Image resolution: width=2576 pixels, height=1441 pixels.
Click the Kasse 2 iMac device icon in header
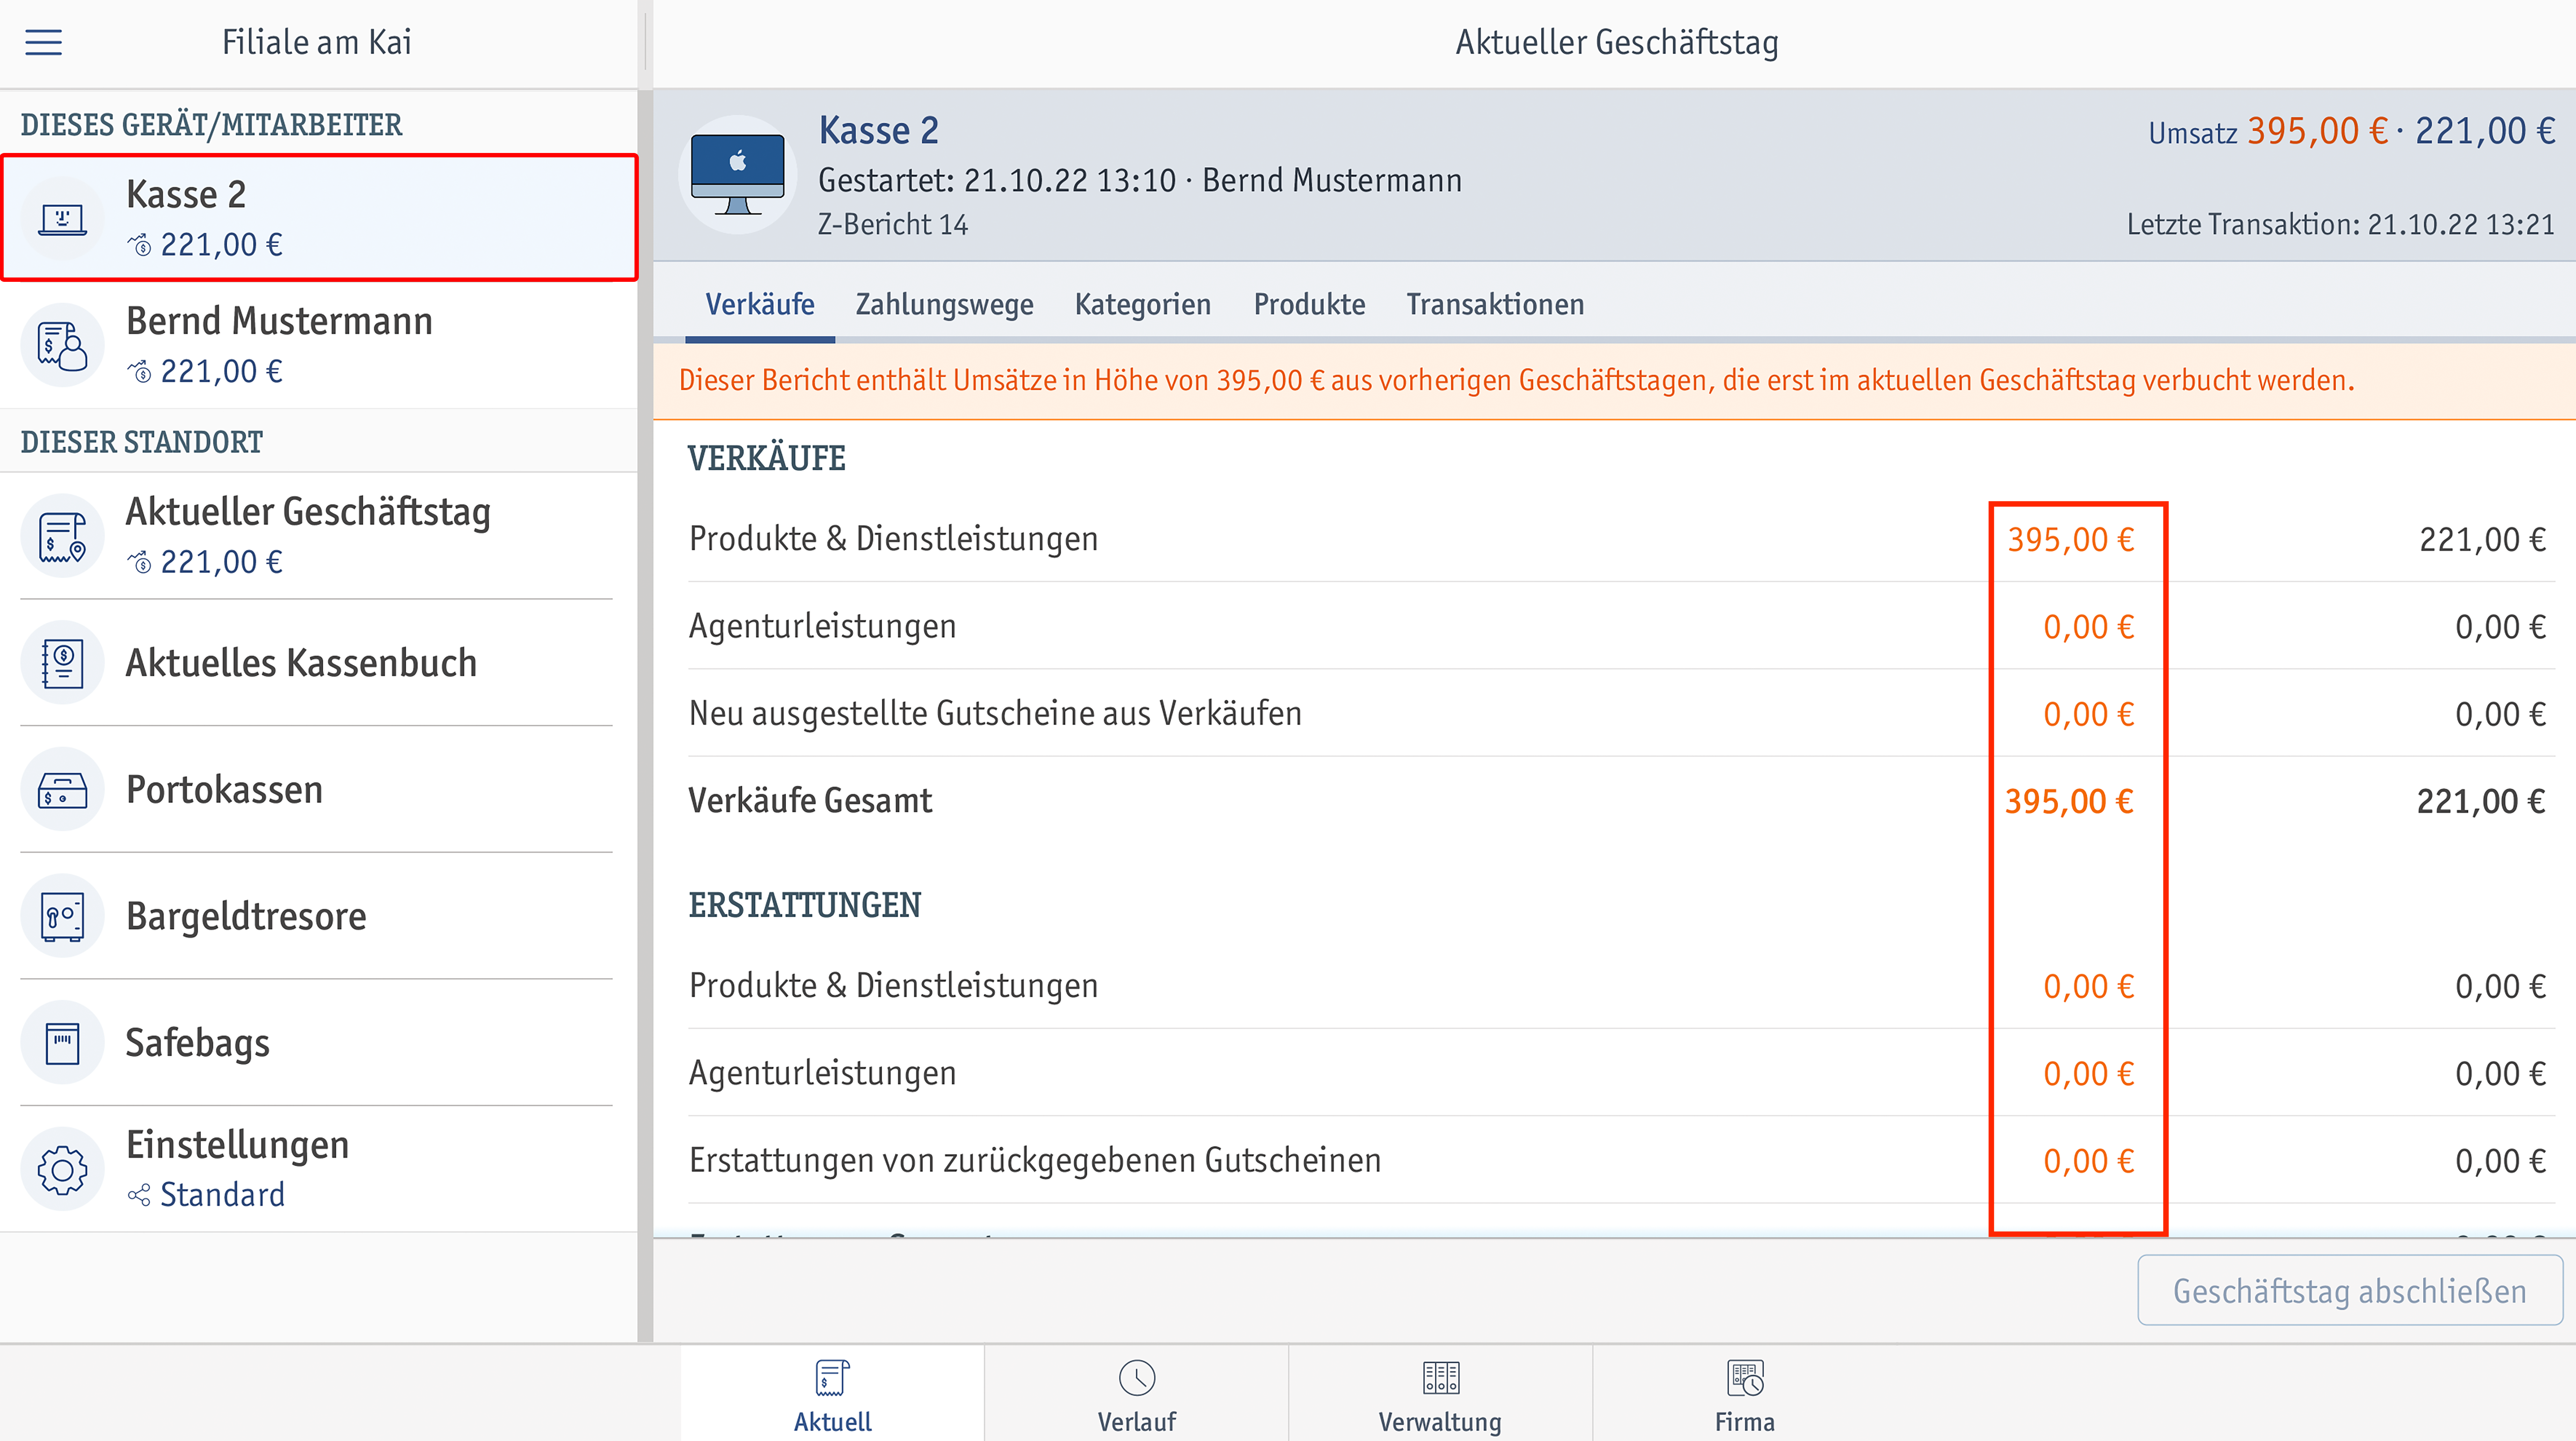point(738,175)
